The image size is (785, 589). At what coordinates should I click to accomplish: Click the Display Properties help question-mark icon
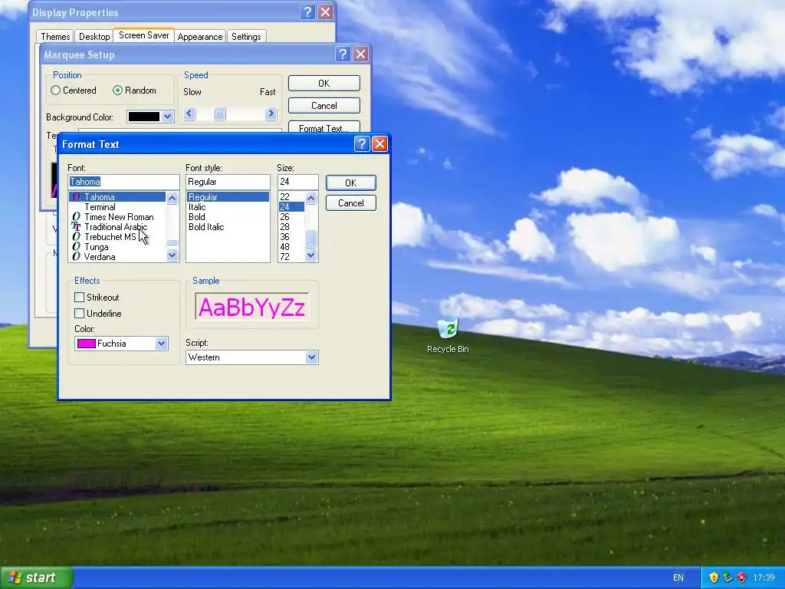(307, 12)
